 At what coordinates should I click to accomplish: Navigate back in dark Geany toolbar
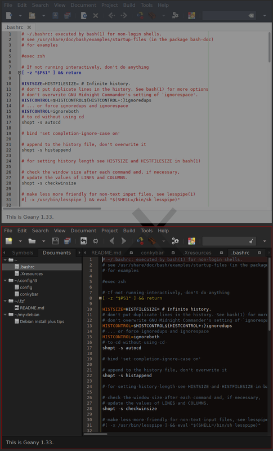[111, 241]
